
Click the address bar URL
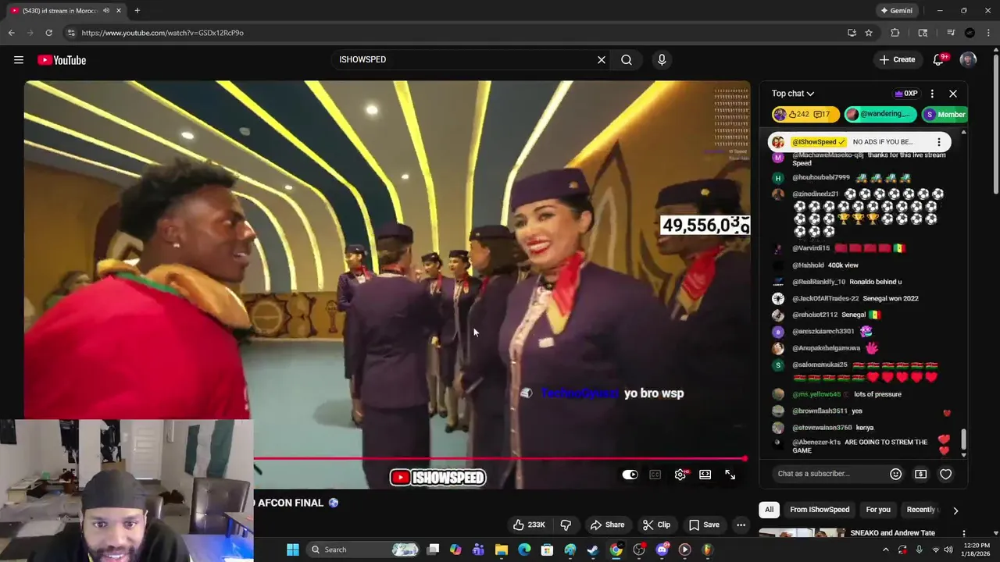coord(162,33)
